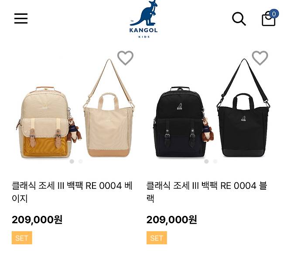
Task: Open 클래식 조세 III 백팩 RE 0004 베이지 title
Action: tap(72, 192)
